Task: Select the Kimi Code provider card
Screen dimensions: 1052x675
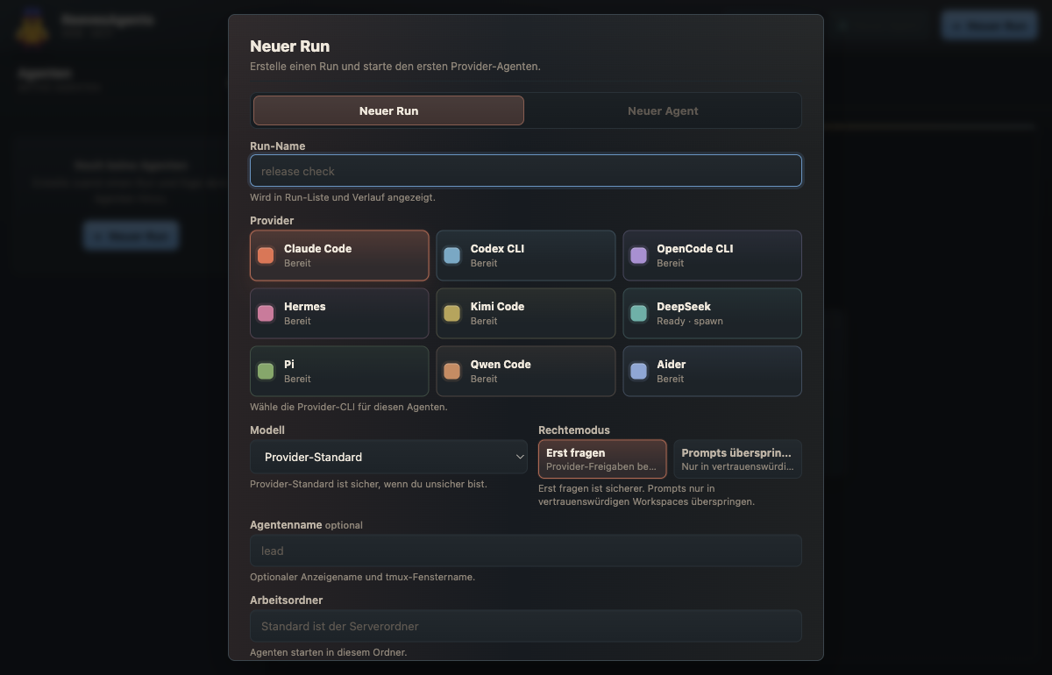Action: 526,313
